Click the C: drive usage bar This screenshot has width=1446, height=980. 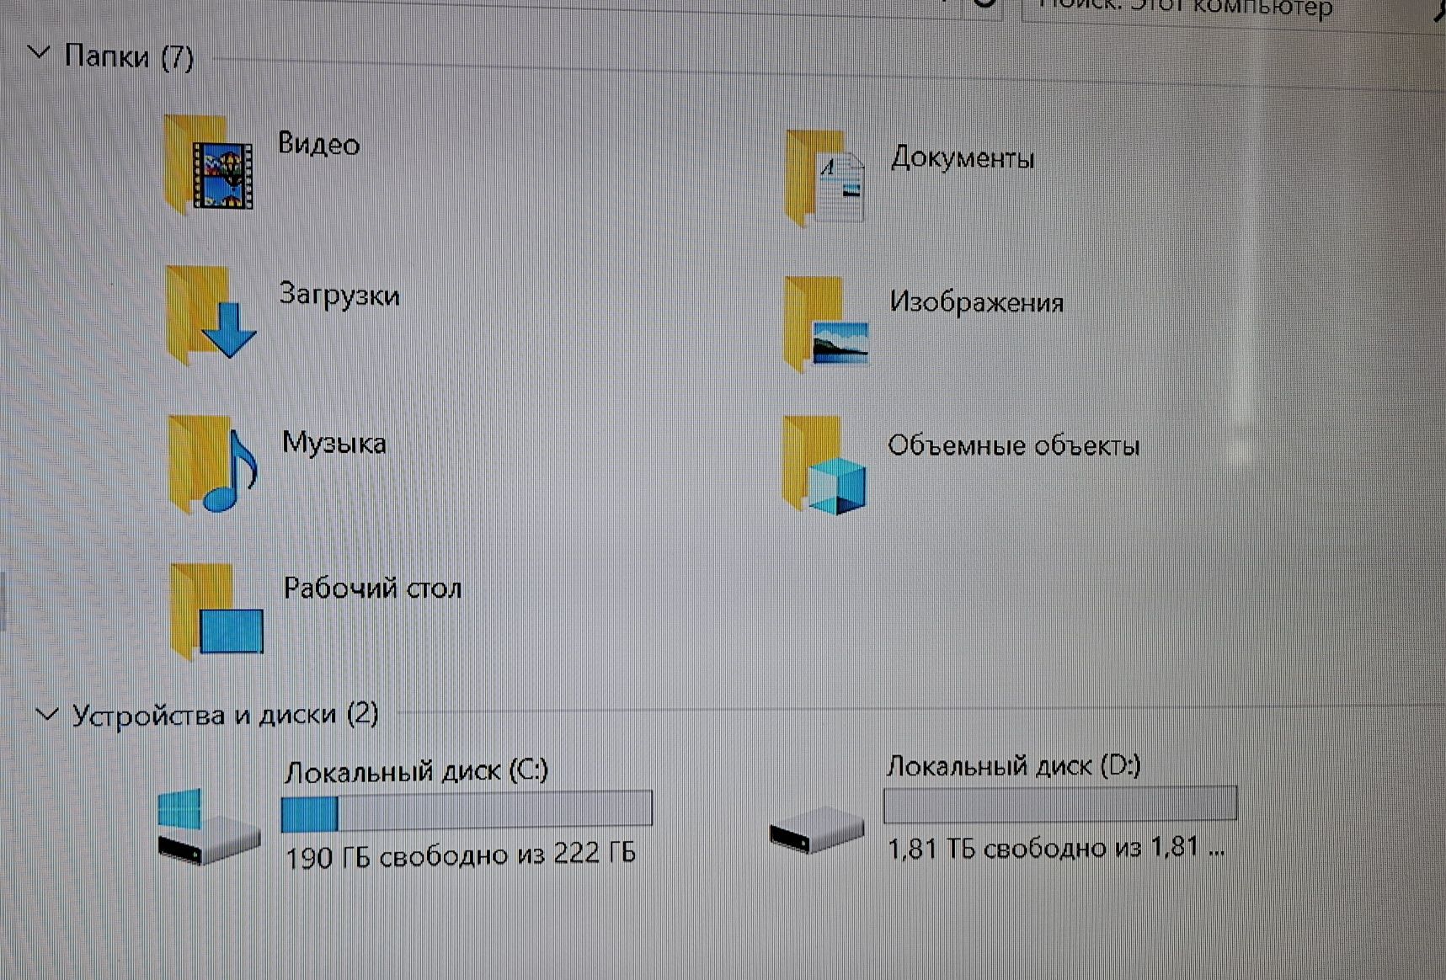point(467,810)
